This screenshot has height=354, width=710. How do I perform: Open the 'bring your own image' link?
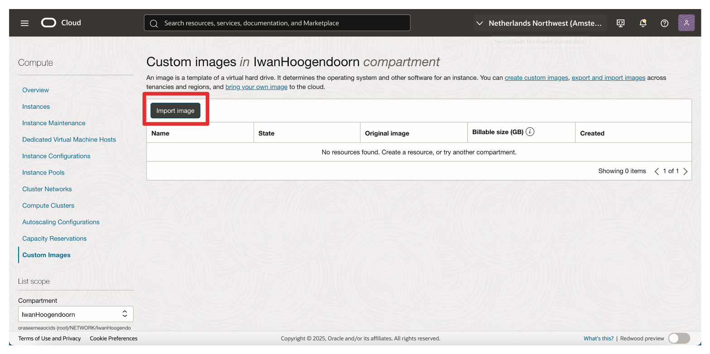point(256,87)
